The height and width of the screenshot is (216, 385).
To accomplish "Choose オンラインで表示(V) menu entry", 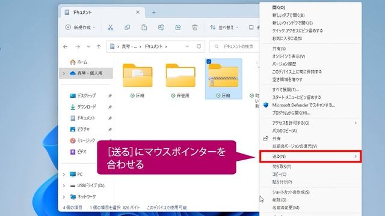I will click(289, 56).
